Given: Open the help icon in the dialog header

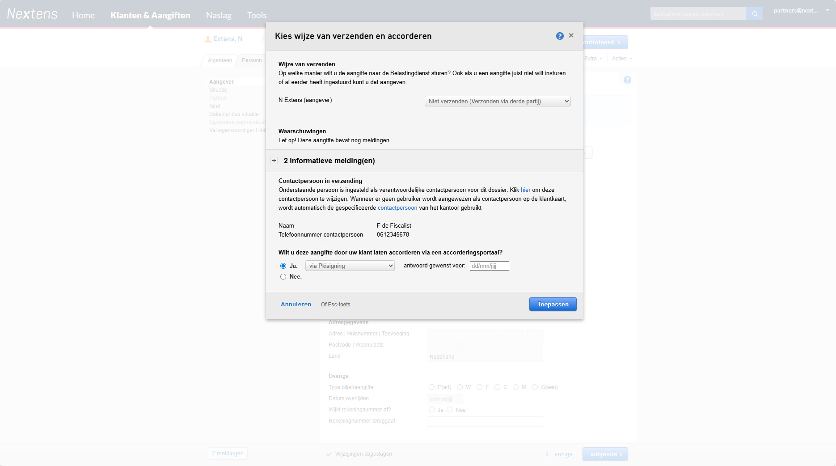Looking at the screenshot, I should point(560,36).
